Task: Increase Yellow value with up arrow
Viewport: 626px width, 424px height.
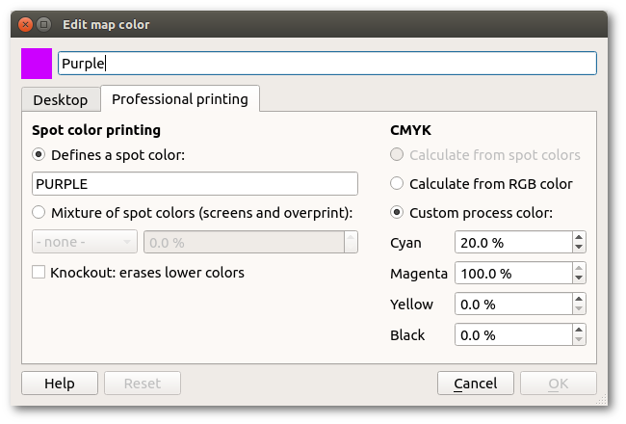Action: 578,299
